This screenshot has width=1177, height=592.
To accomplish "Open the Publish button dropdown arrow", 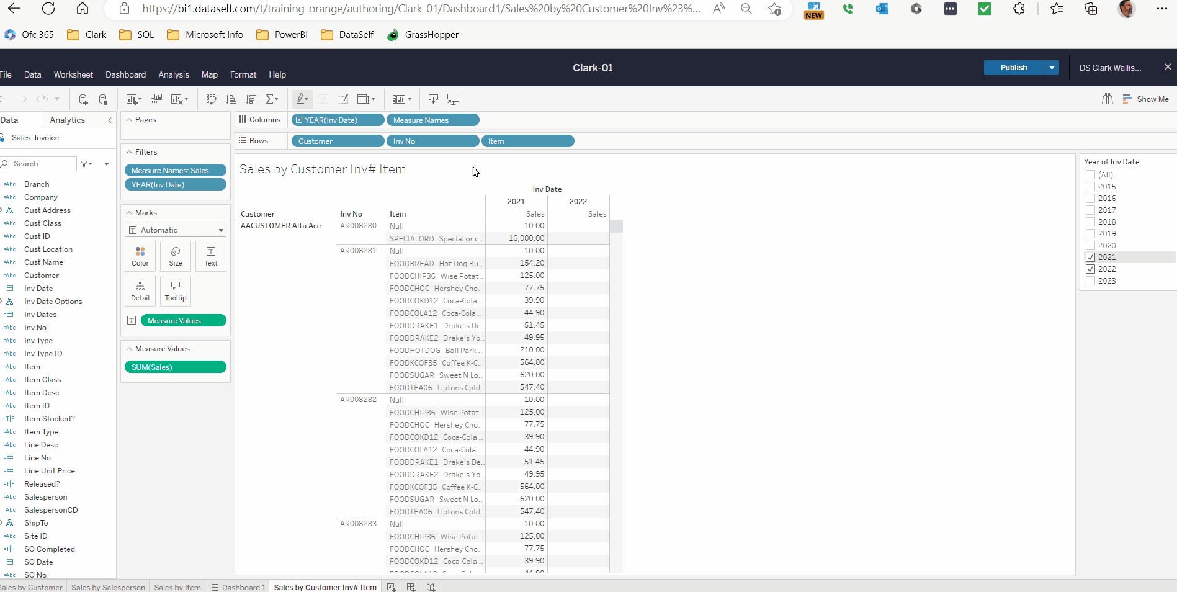I will point(1052,68).
